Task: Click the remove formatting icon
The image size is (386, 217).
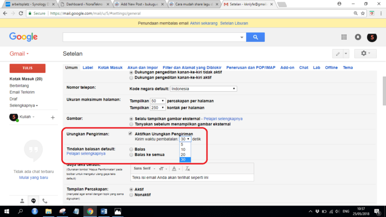Action: (188, 169)
